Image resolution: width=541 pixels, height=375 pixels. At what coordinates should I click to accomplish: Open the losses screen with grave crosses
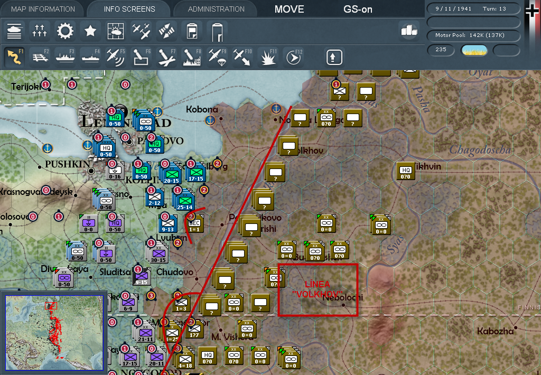point(39,31)
